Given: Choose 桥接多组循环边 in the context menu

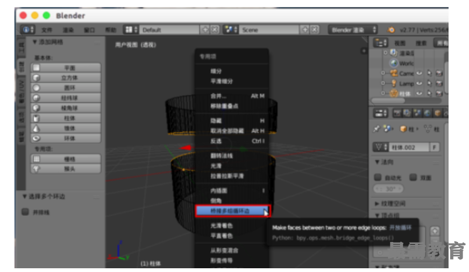Looking at the screenshot, I should 232,211.
